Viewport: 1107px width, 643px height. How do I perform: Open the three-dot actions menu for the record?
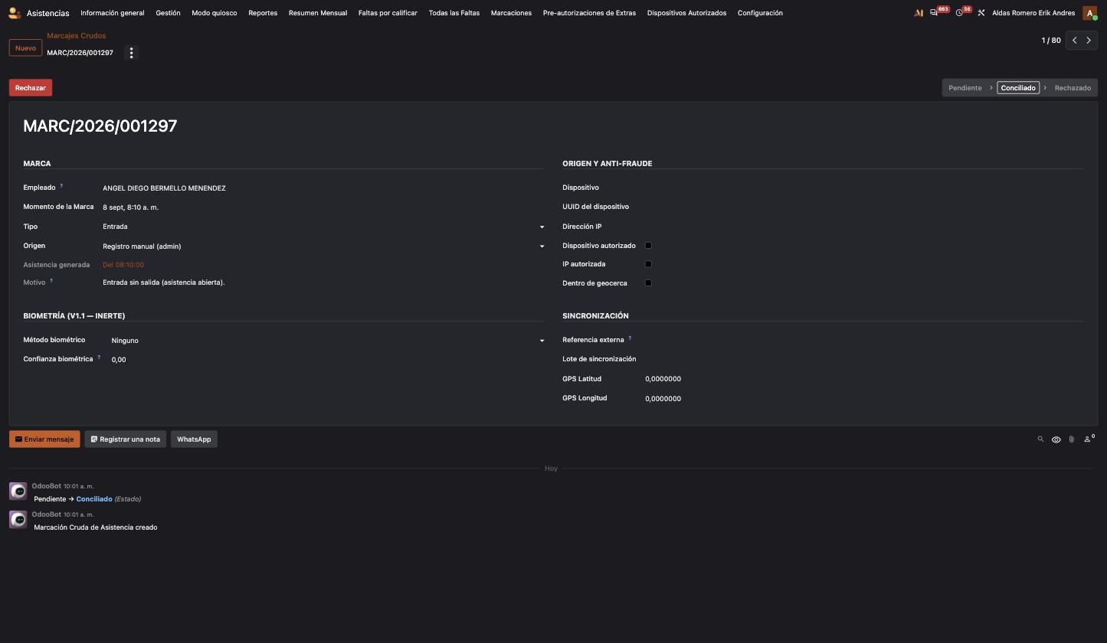(x=131, y=53)
